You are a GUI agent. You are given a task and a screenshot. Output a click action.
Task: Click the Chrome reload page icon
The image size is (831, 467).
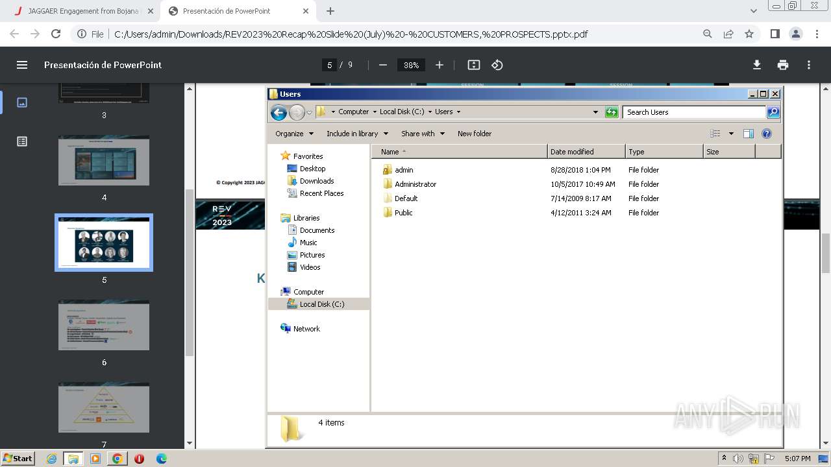(56, 34)
